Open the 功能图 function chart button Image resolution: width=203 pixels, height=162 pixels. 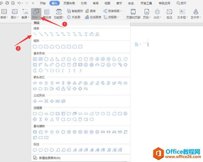(59, 14)
